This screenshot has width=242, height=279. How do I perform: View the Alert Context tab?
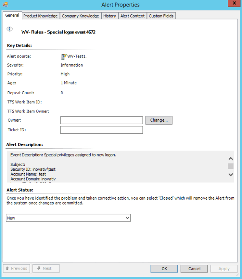(132, 16)
